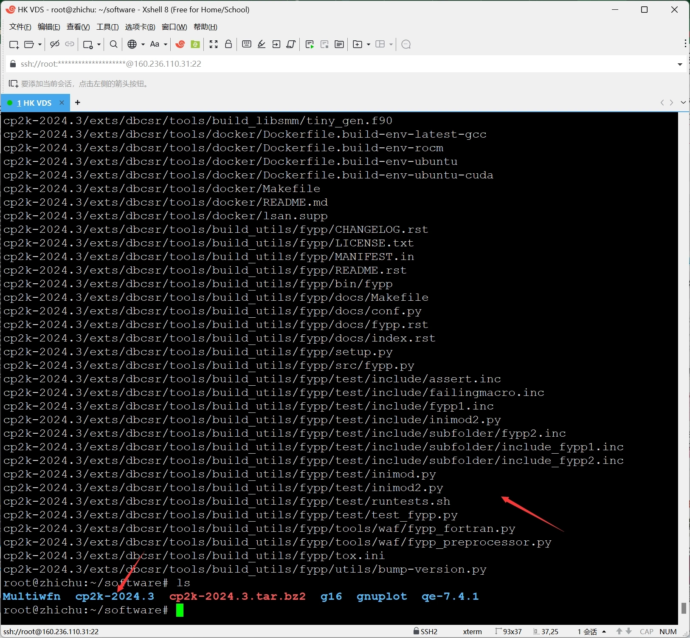Click the terminal vertical scrollbar thumb
Viewport: 690px width, 638px height.
(684, 608)
